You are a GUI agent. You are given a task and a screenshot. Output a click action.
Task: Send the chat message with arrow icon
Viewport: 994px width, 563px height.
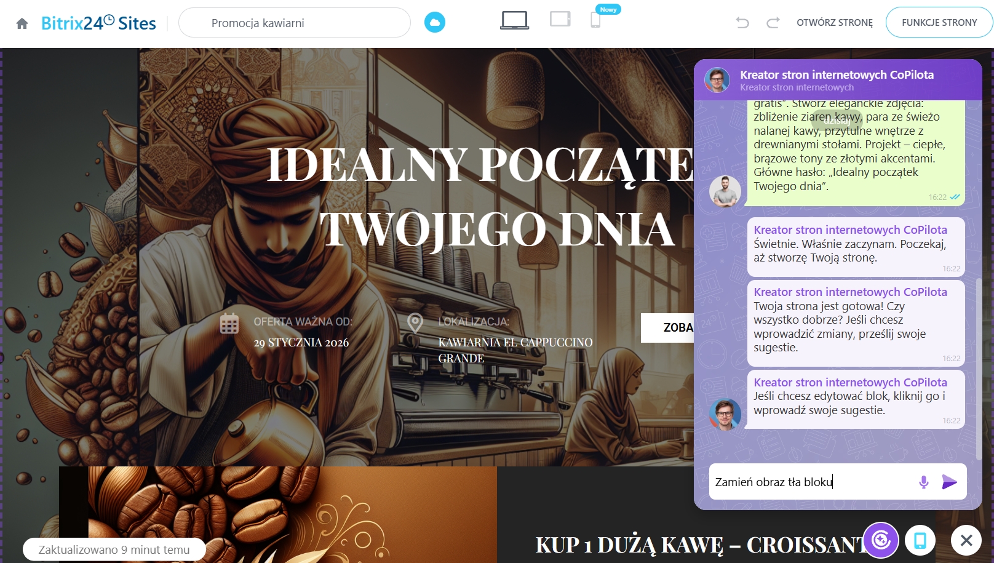949,482
